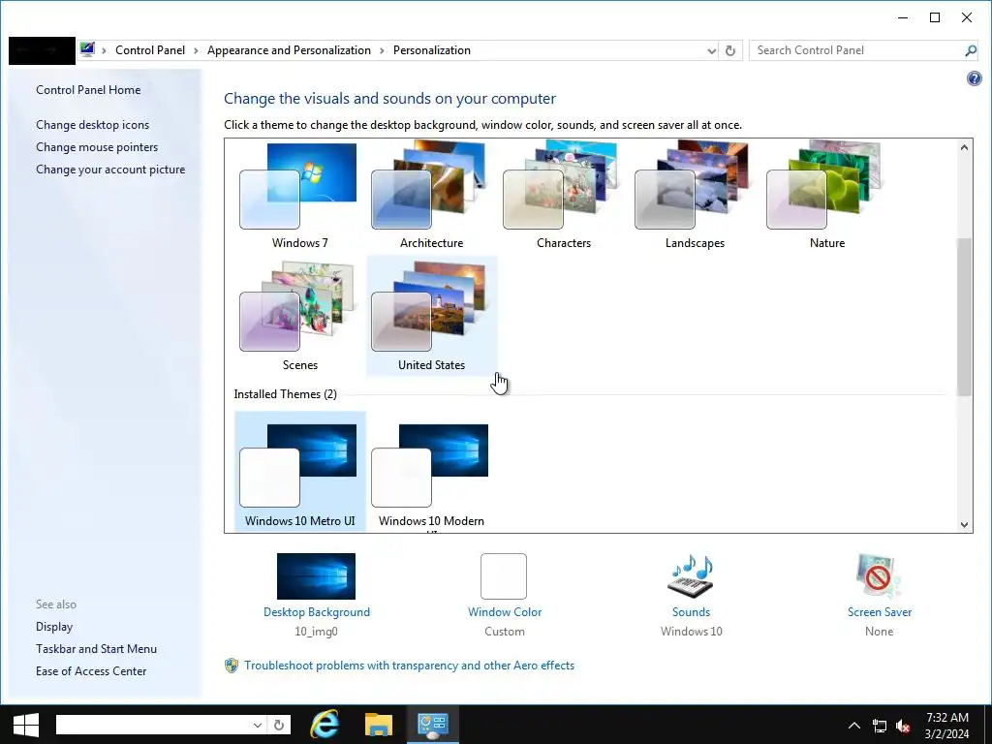Click the Desktop Background link
Screen dimensions: 992x744
[x=317, y=612]
